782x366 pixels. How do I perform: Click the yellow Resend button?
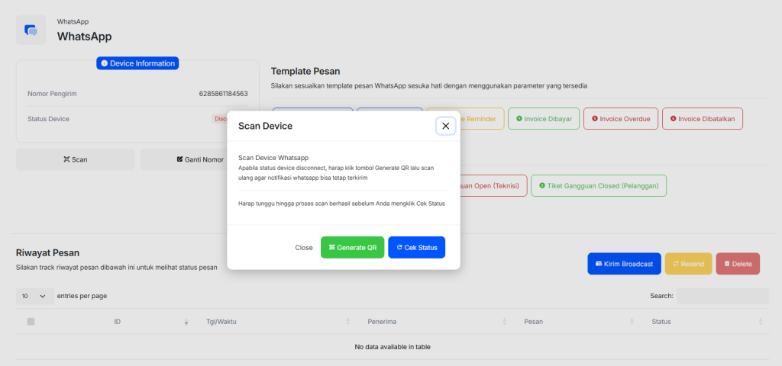pos(688,264)
